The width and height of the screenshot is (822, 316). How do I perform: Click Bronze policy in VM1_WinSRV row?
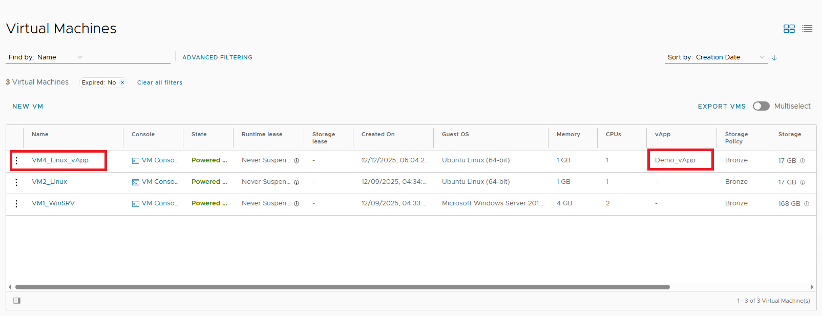[x=736, y=203]
